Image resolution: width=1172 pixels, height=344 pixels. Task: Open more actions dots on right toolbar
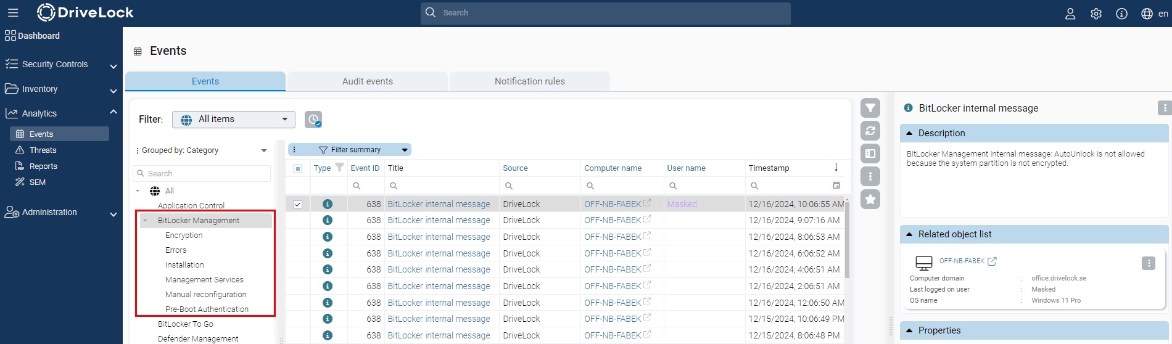870,176
